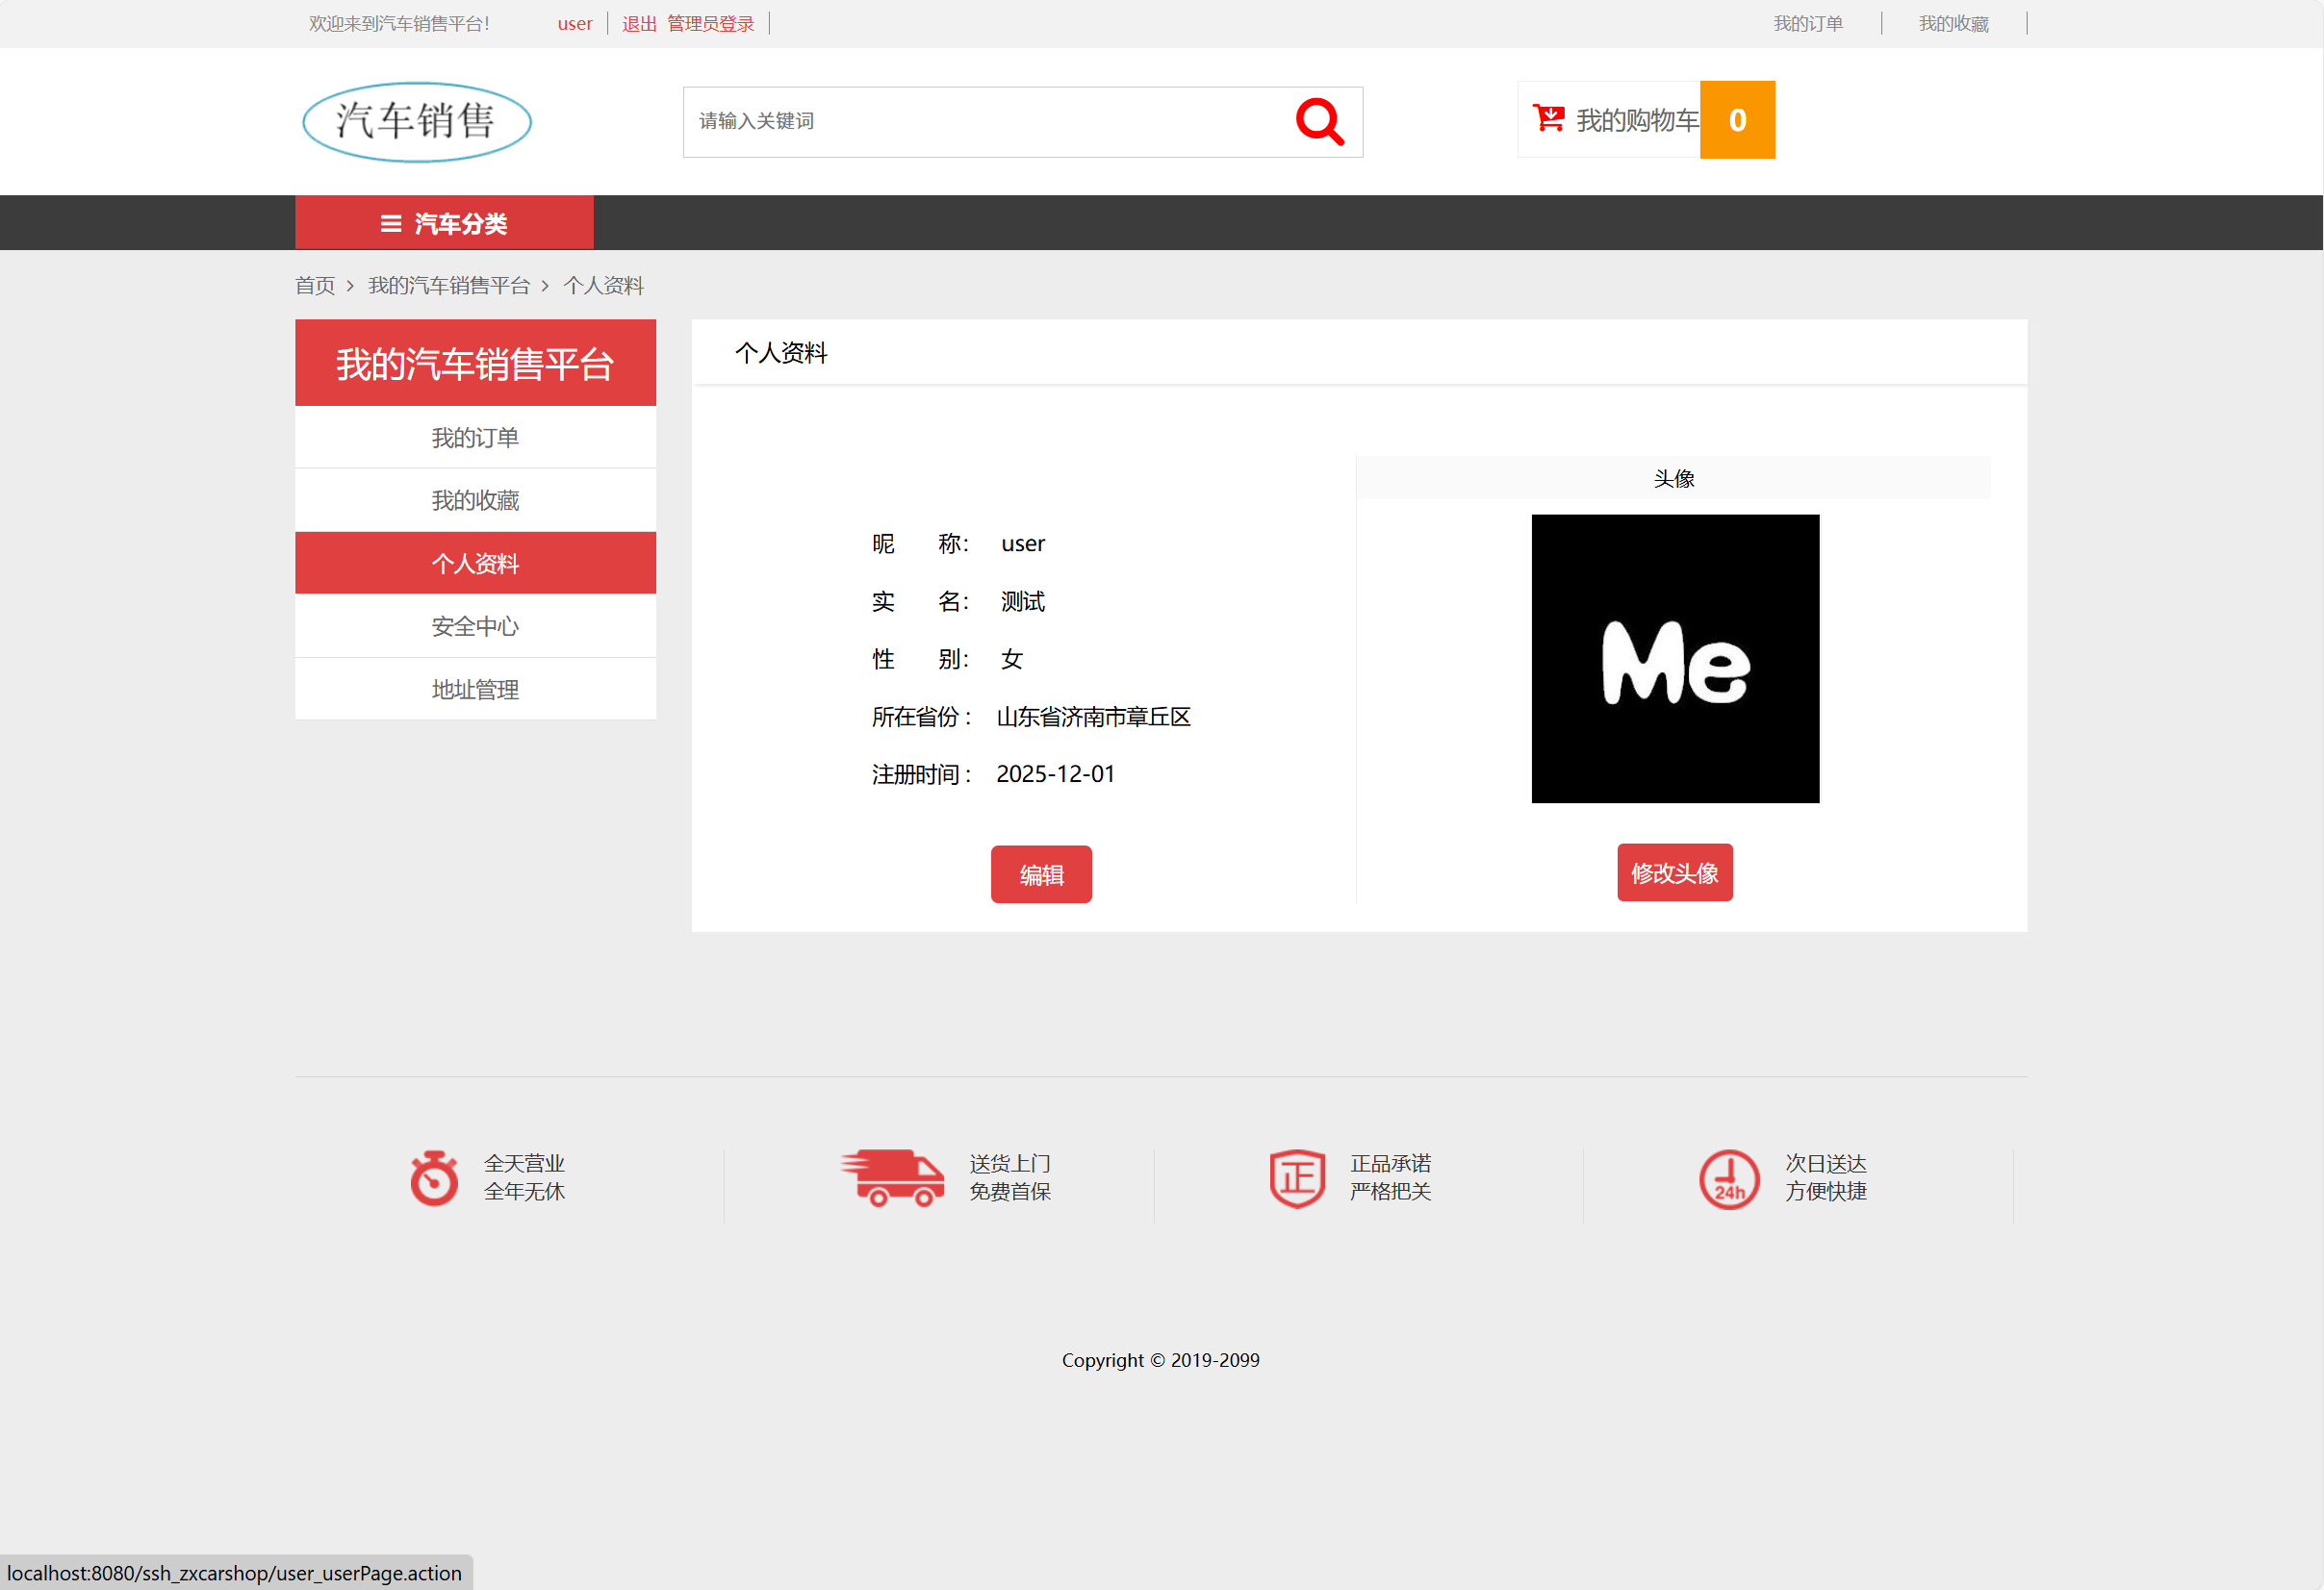The width and height of the screenshot is (2324, 1590).
Task: Click the 编辑 button
Action: pos(1041,873)
